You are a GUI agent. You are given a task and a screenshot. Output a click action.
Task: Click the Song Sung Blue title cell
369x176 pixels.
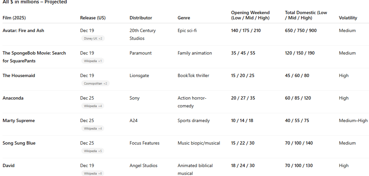click(19, 143)
